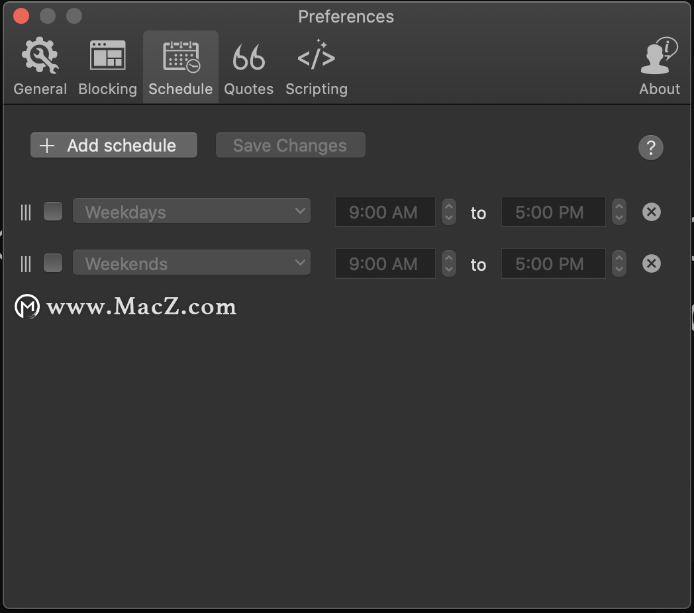Screen dimensions: 694x613
Task: Enable the Weekends schedule checkbox
Action: 53,263
